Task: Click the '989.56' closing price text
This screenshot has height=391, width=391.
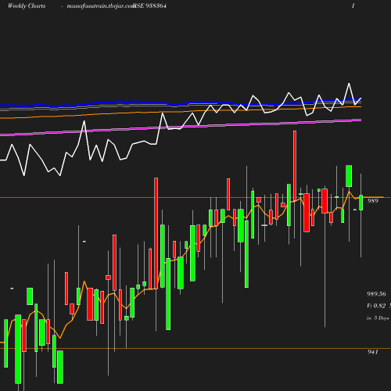Action: (x=376, y=294)
